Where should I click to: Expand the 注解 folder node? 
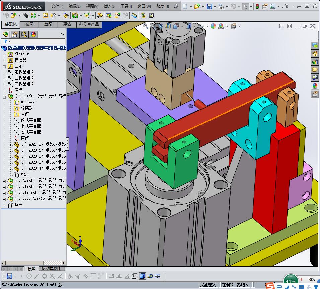pyautogui.click(x=4, y=67)
